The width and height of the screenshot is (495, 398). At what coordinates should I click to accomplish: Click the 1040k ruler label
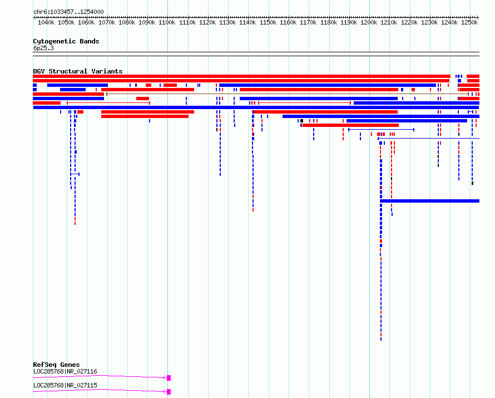[46, 22]
